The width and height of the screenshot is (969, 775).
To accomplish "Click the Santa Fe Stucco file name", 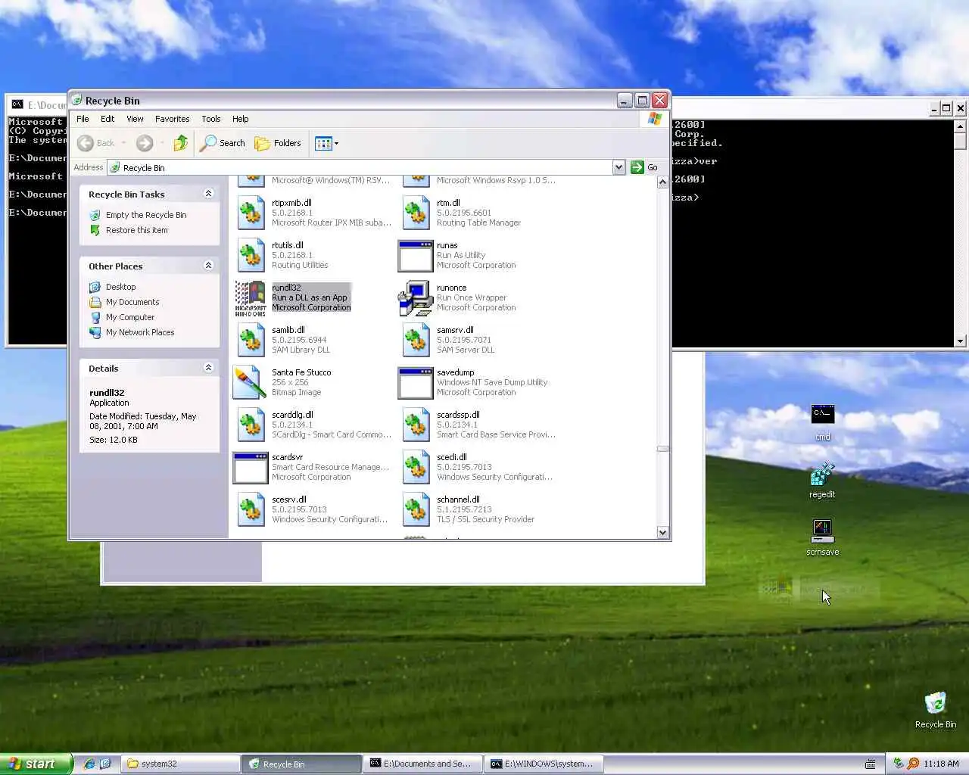I will click(301, 372).
